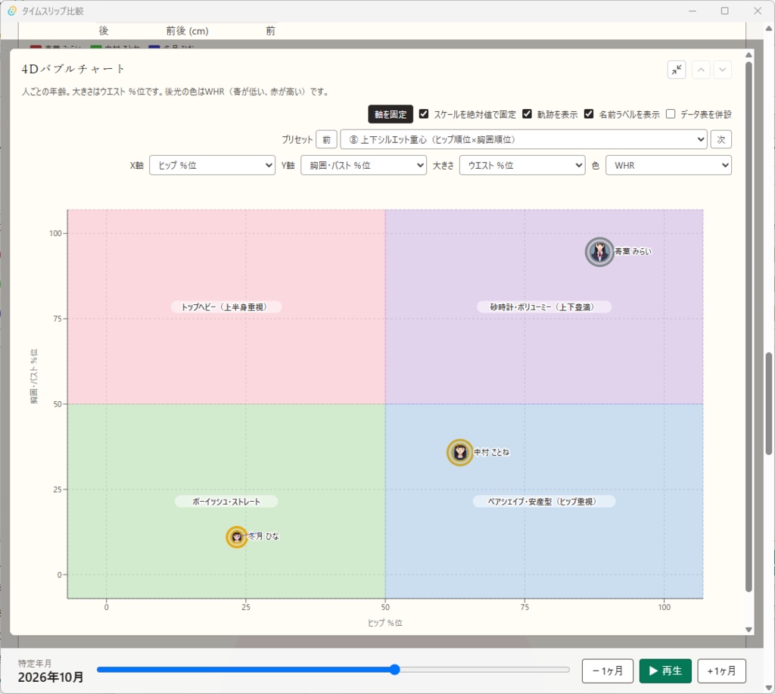Click the 青葉 みらい name label
Viewport: 775px width, 694px height.
633,251
